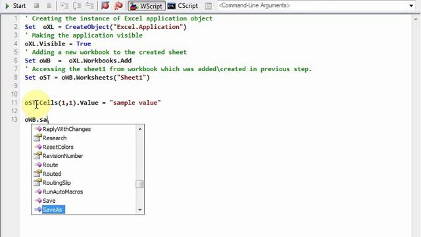The image size is (421, 237).
Task: Select the CScript host toggle
Action: pyautogui.click(x=183, y=6)
